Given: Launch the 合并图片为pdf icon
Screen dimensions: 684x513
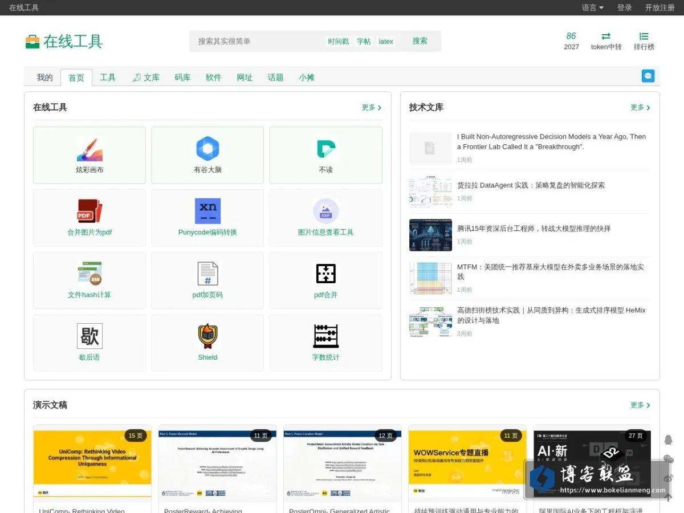Looking at the screenshot, I should [89, 211].
